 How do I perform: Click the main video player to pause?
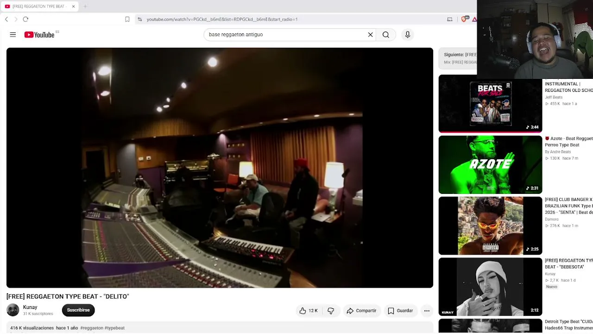[220, 168]
